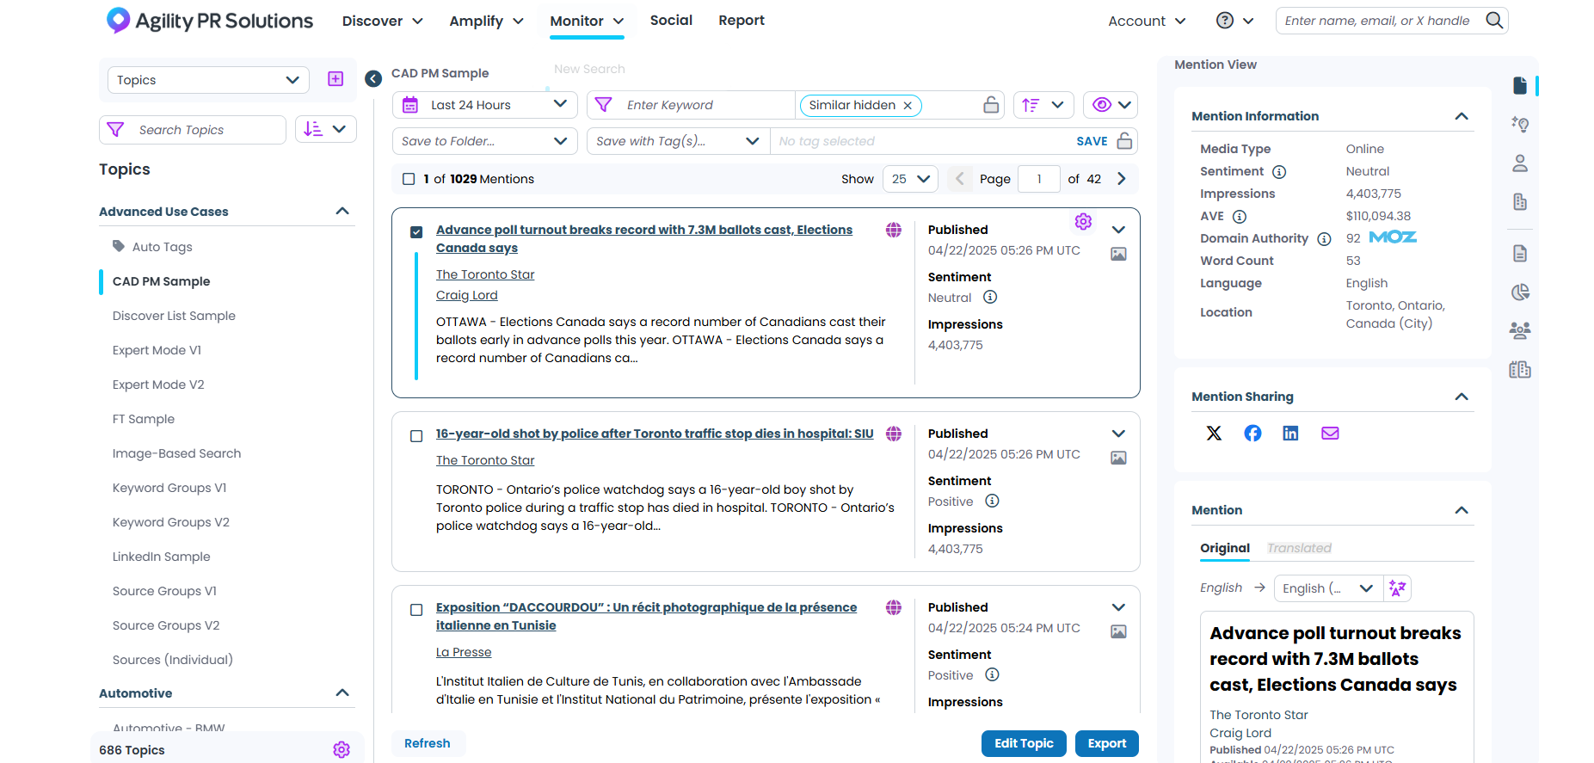Open the Discover menu
Screen dimensions: 1594x763
[x=382, y=21]
